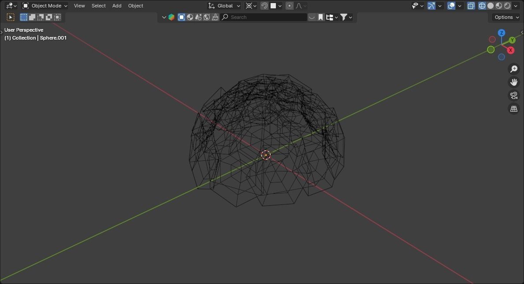
Task: Select the World data-block filter icon
Action: coord(207,17)
